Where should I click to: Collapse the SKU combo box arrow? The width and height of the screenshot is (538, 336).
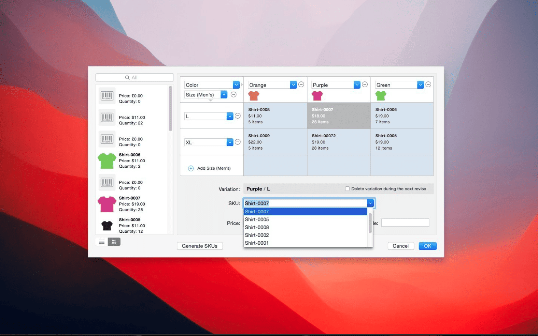[x=371, y=203]
